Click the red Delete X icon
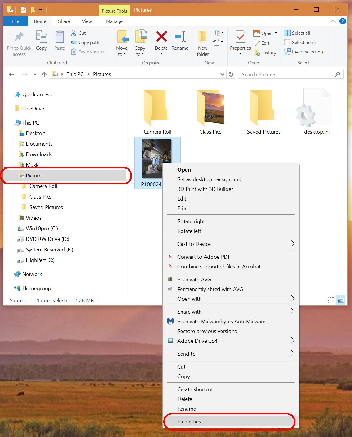Image resolution: width=352 pixels, height=437 pixels. [x=161, y=37]
